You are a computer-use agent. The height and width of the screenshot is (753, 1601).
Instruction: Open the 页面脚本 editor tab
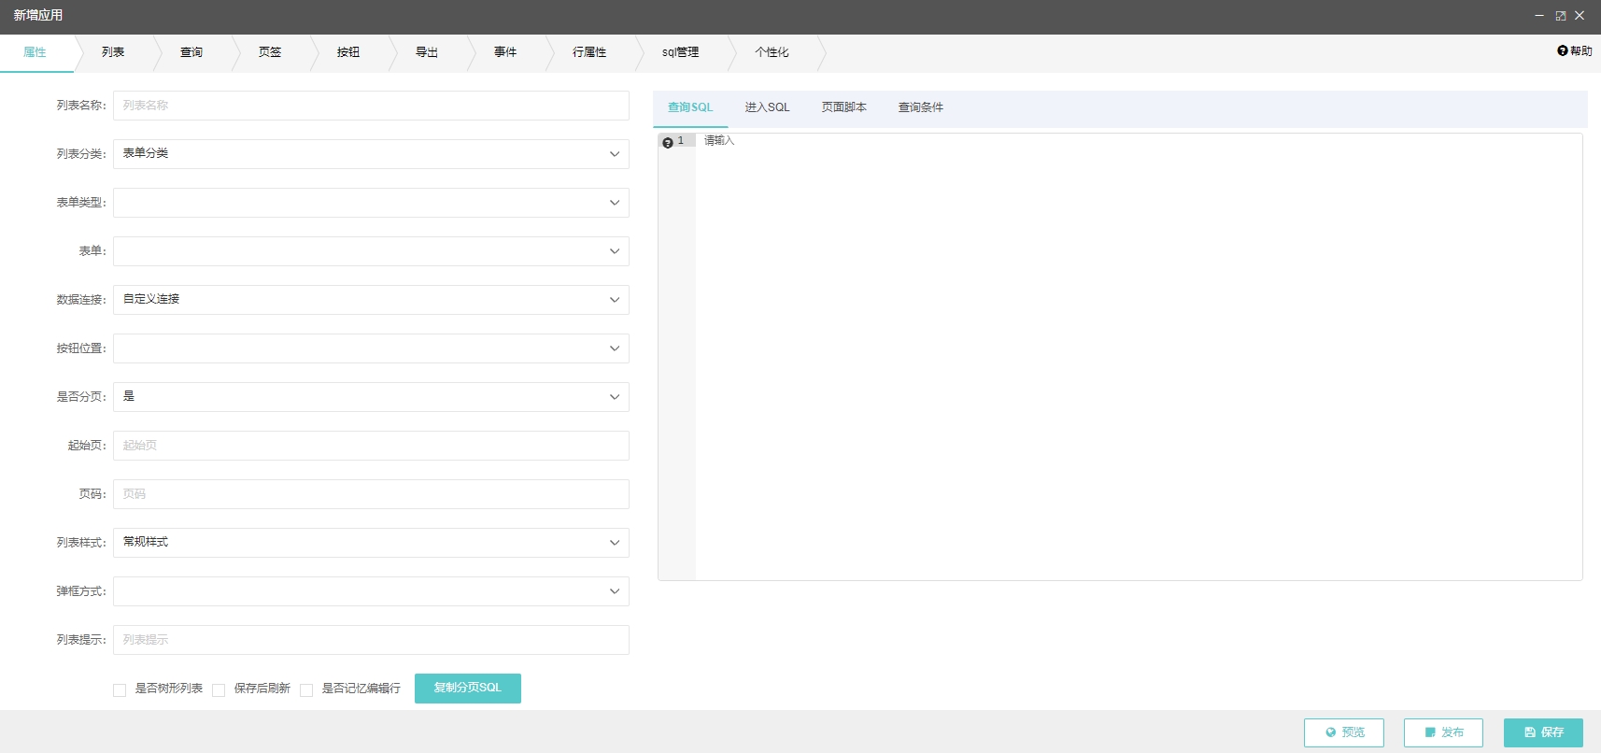coord(843,107)
